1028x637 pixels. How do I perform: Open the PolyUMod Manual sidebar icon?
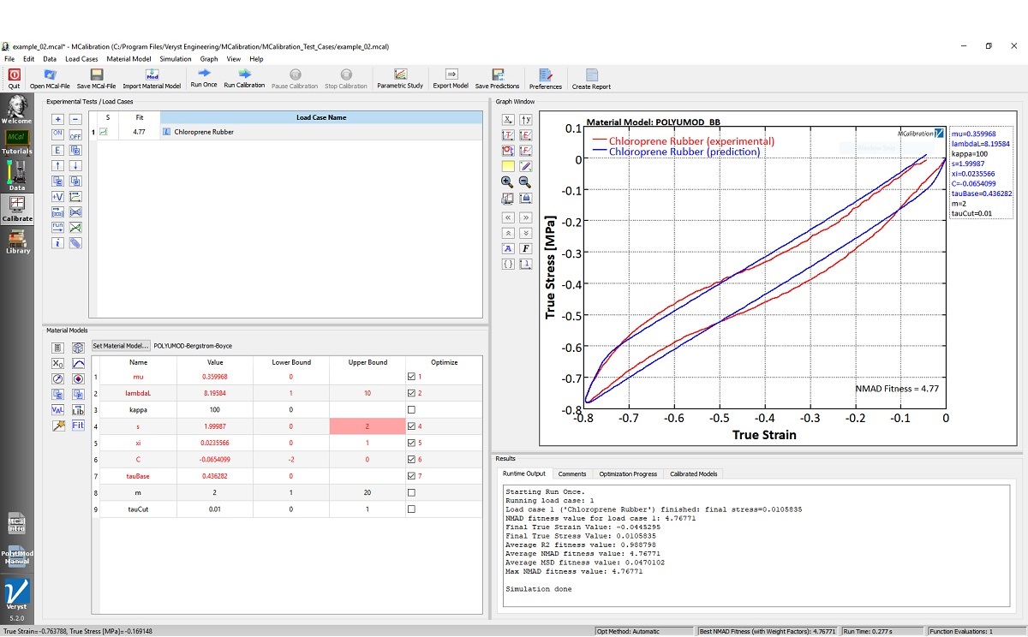click(x=17, y=556)
